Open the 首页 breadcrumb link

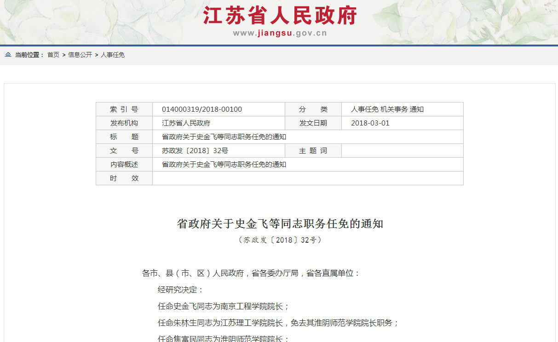point(53,55)
